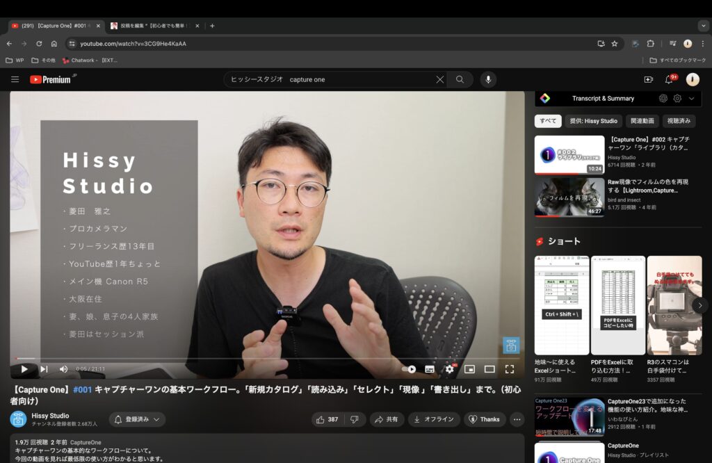Open the YouTube account avatar menu

(692, 79)
